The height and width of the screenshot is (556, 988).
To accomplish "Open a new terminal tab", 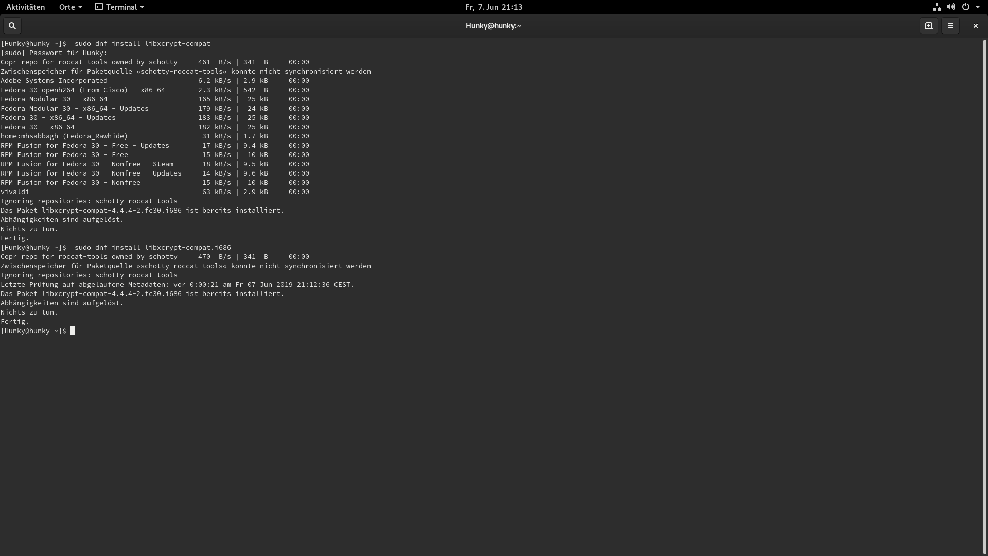I will [x=928, y=26].
